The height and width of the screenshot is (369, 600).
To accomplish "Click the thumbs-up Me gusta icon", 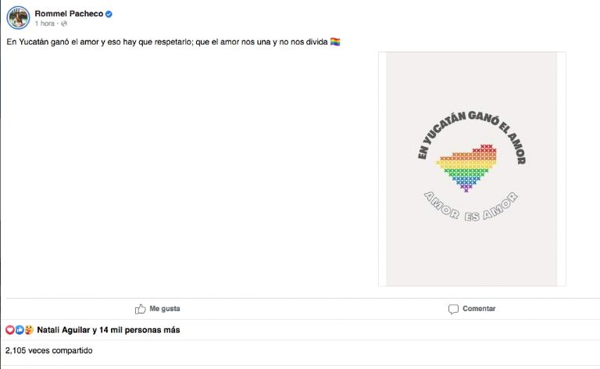I will [141, 309].
